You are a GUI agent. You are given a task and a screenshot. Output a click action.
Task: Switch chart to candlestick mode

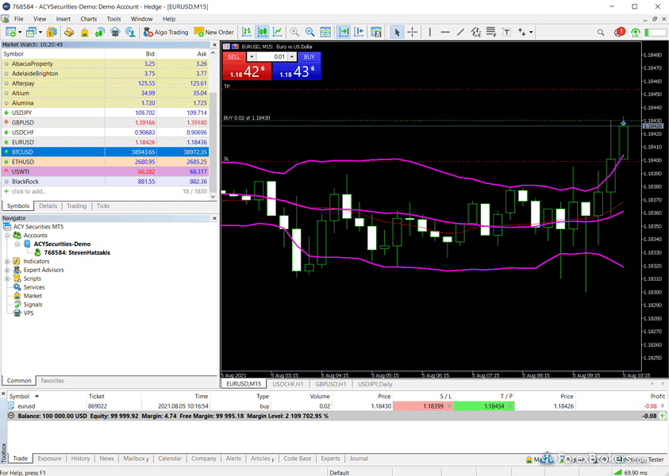(x=262, y=32)
